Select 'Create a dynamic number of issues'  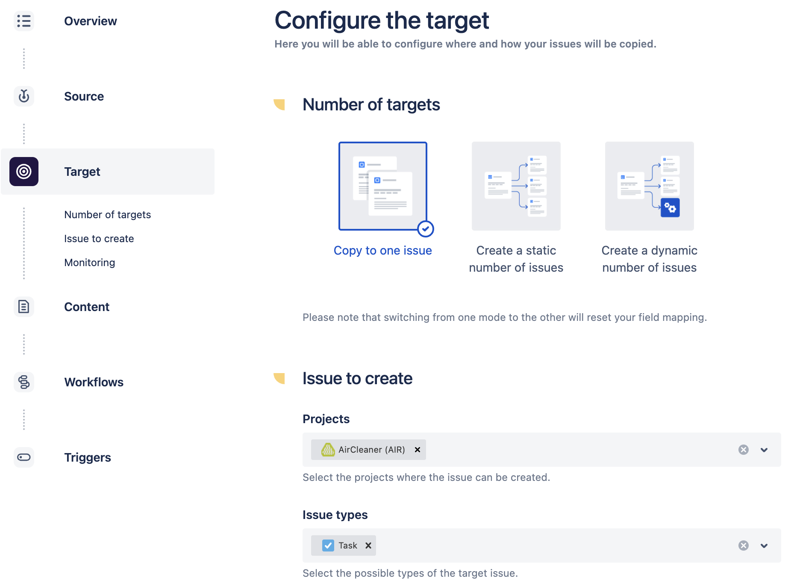click(649, 186)
